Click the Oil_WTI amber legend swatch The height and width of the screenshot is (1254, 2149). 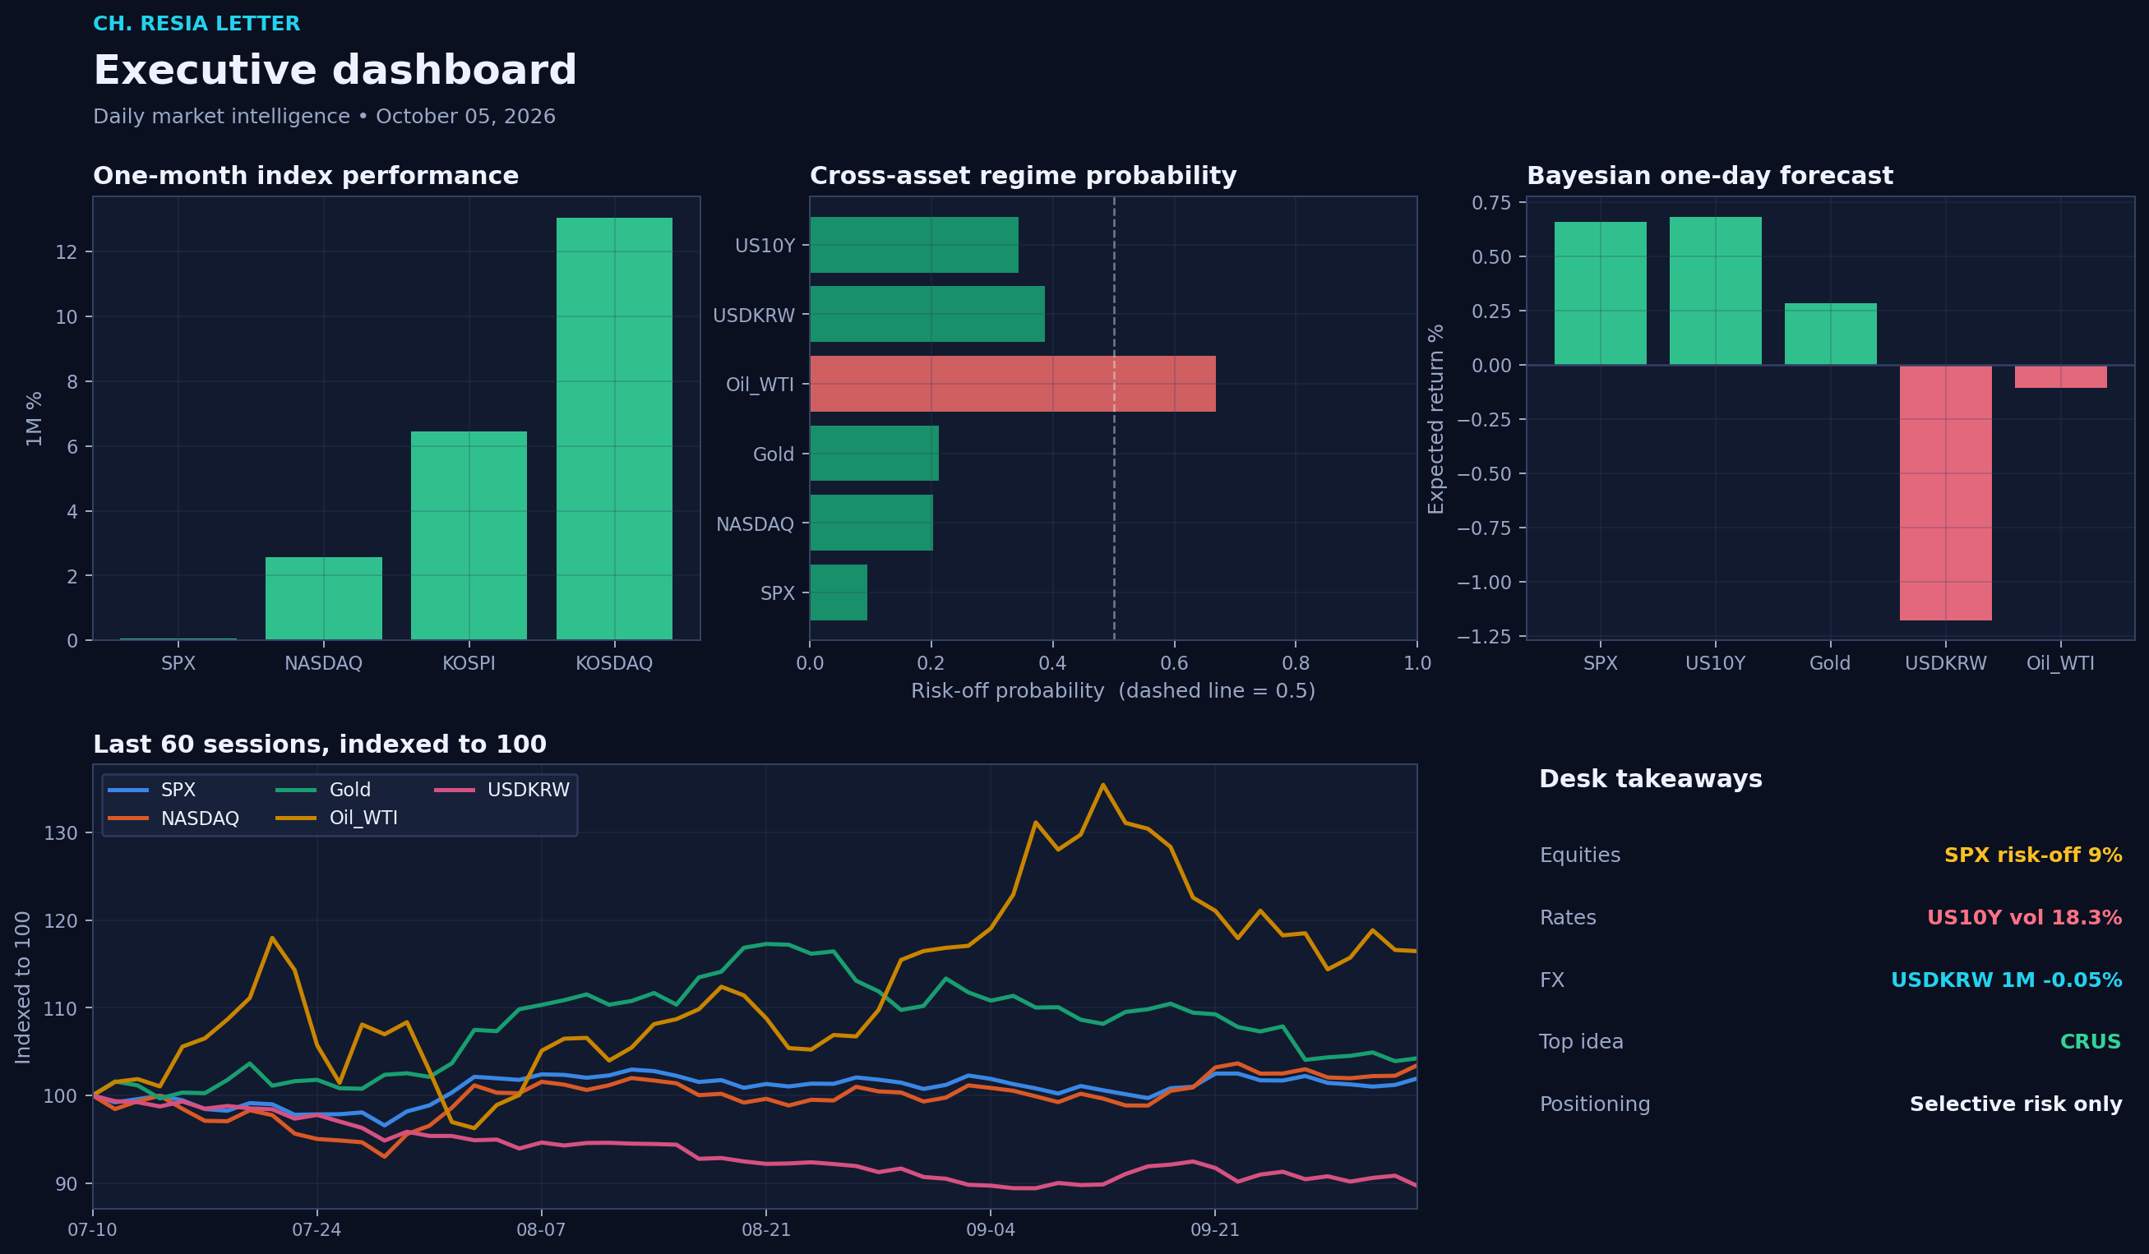pyautogui.click(x=296, y=818)
